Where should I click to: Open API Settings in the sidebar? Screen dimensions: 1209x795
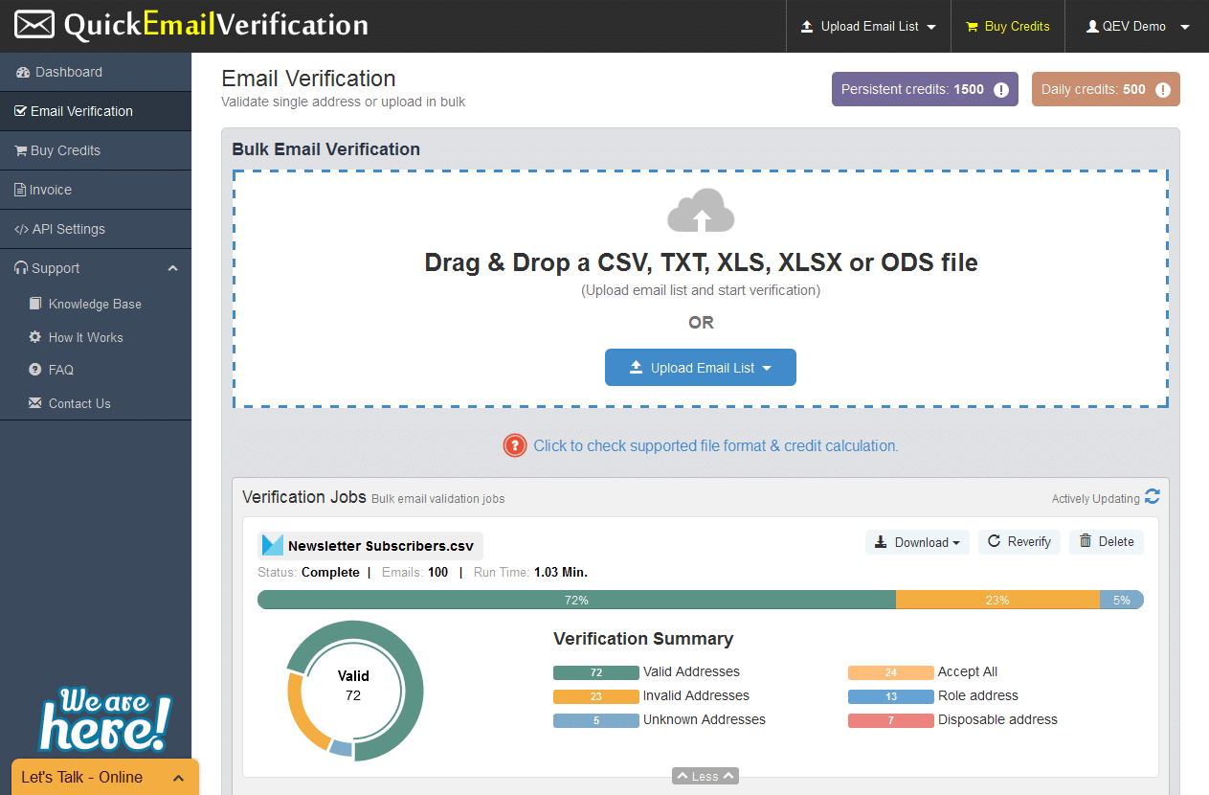[x=96, y=229]
